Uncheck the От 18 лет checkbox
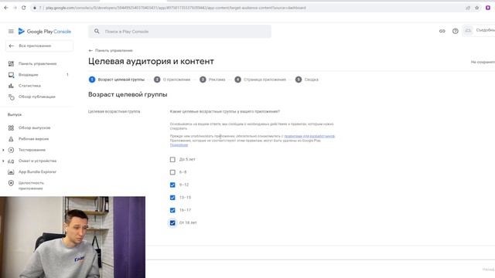495x278 pixels. (172, 222)
